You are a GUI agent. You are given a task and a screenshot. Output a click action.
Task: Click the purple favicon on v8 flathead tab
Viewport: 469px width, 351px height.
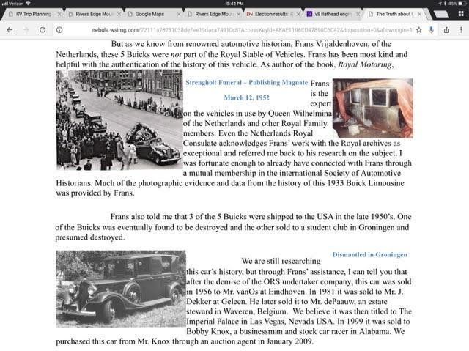(309, 14)
